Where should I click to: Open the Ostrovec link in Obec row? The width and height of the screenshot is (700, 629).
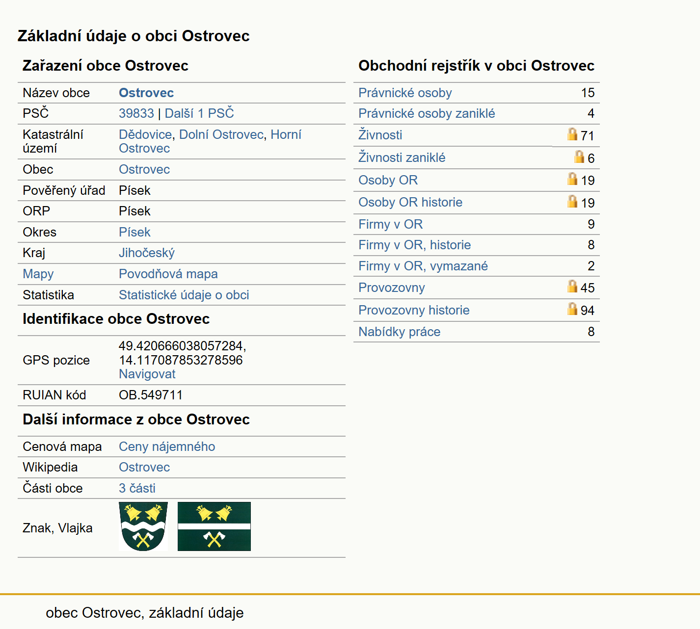[x=144, y=169]
